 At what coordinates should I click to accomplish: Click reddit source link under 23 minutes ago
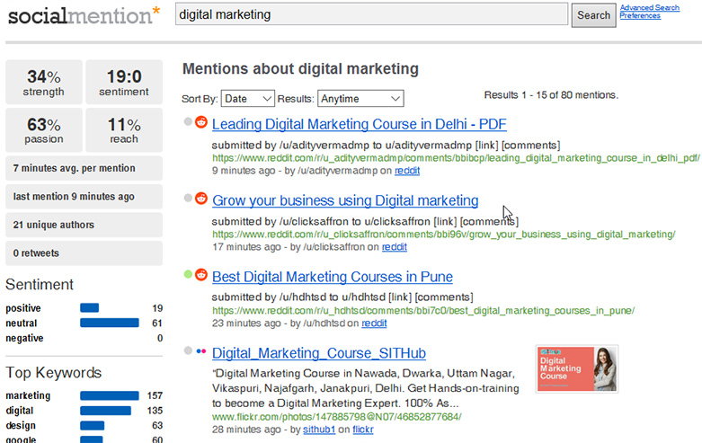pyautogui.click(x=374, y=323)
